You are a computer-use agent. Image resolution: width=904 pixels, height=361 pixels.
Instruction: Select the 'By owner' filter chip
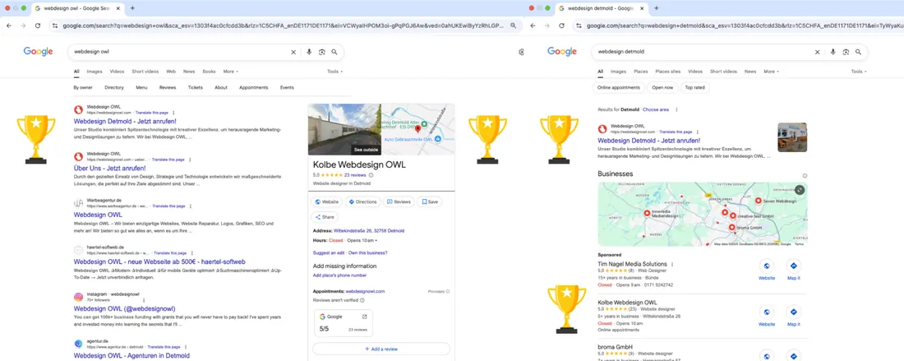coord(83,88)
